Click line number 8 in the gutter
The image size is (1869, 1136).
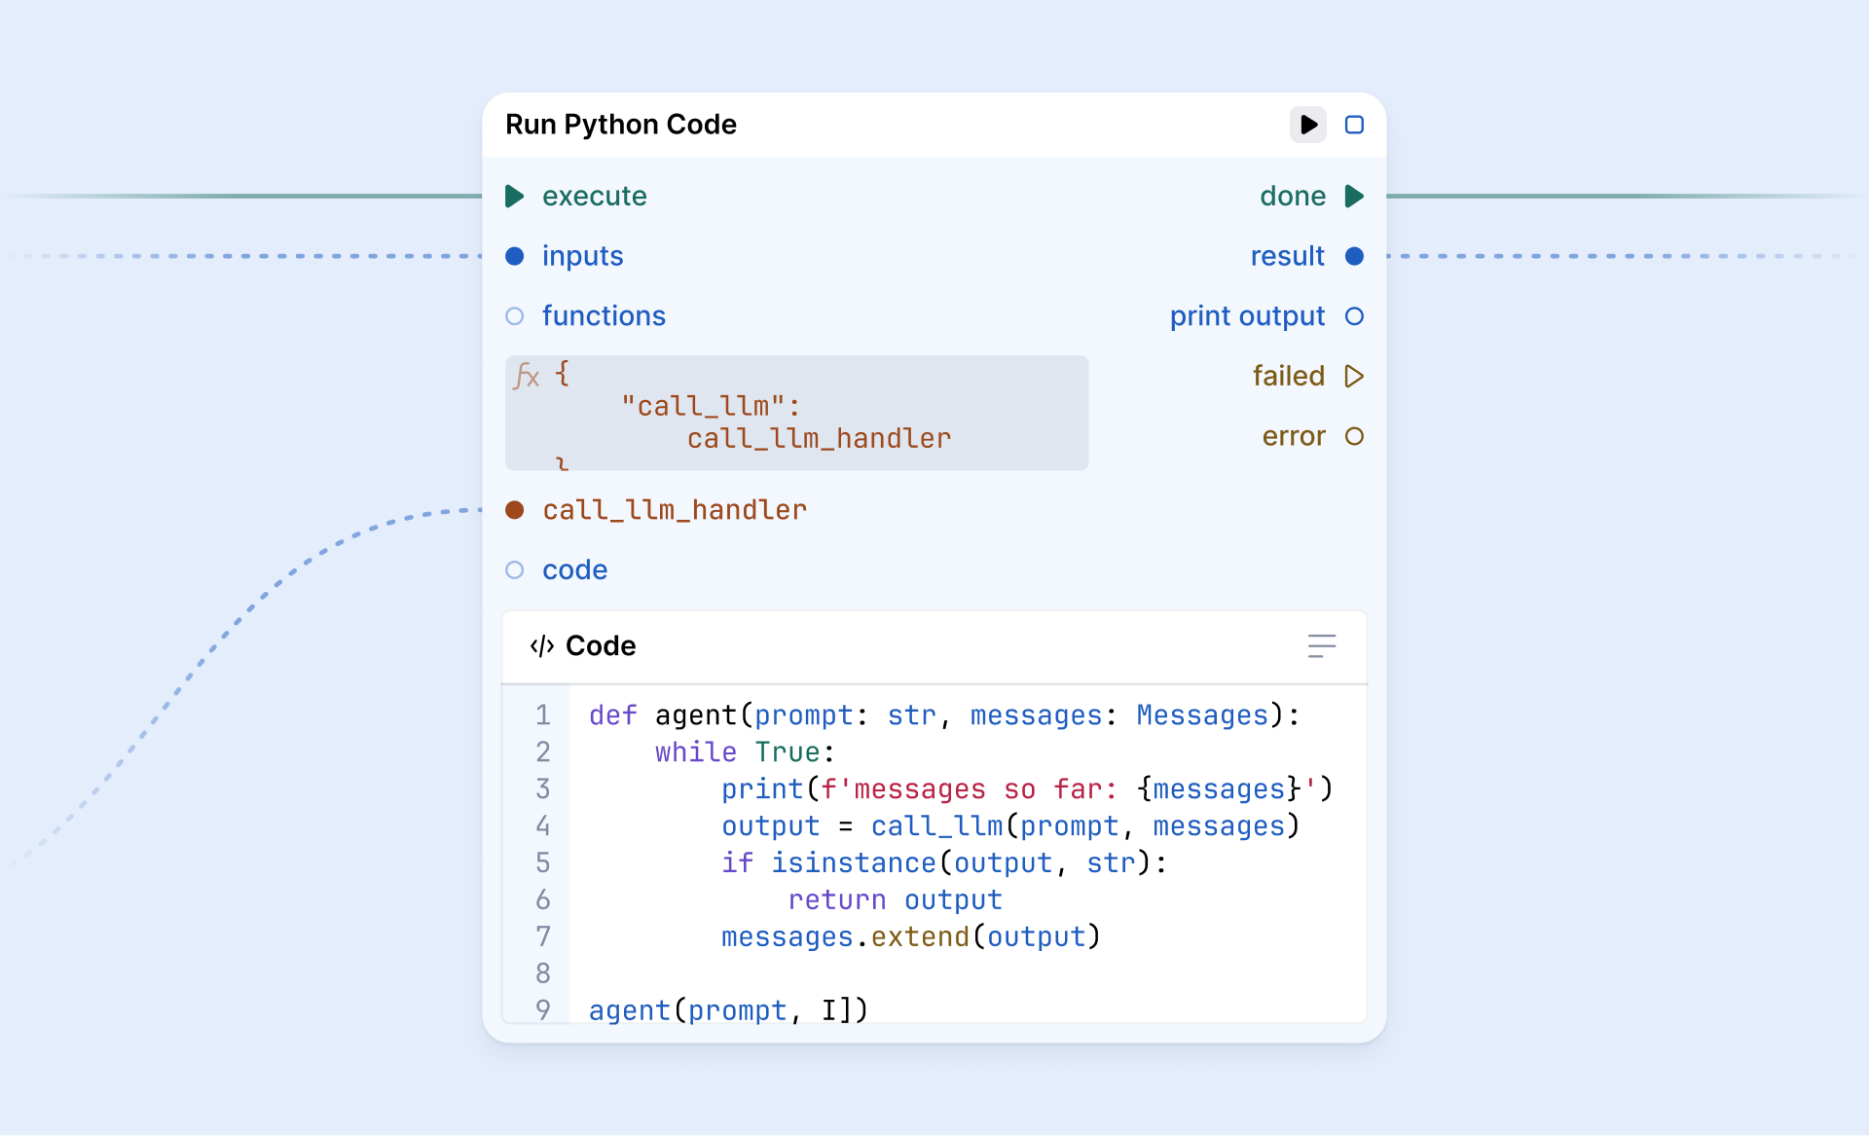click(543, 973)
